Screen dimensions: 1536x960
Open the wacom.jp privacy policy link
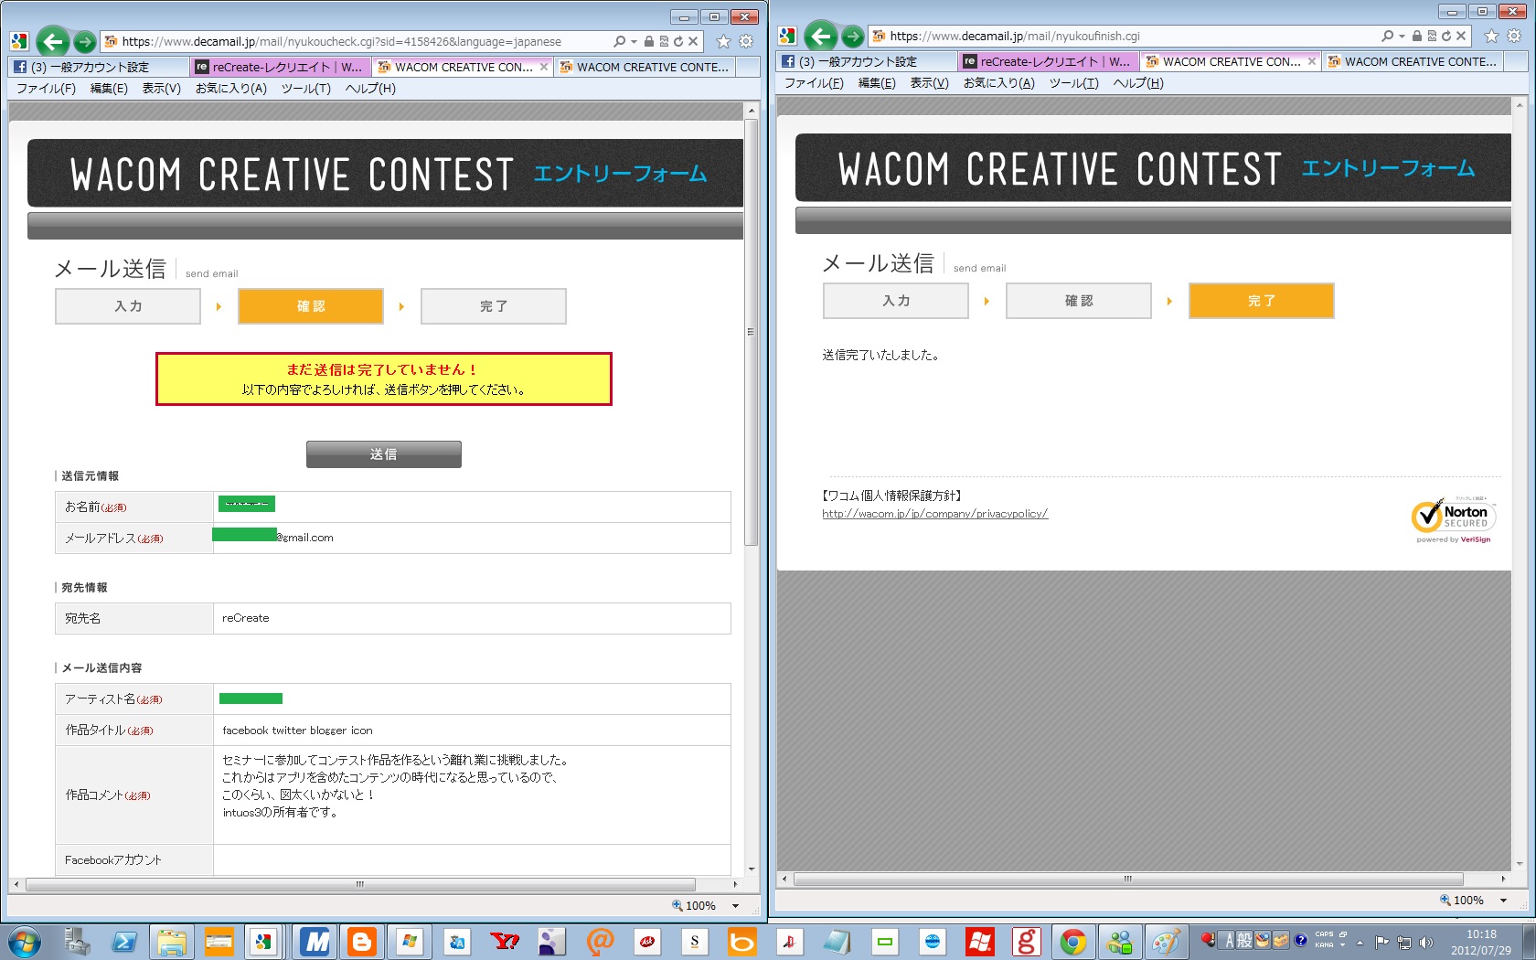(934, 514)
